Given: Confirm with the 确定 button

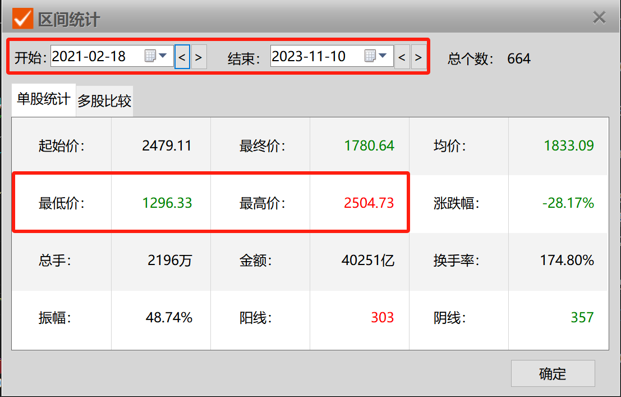Looking at the screenshot, I should click(x=553, y=373).
